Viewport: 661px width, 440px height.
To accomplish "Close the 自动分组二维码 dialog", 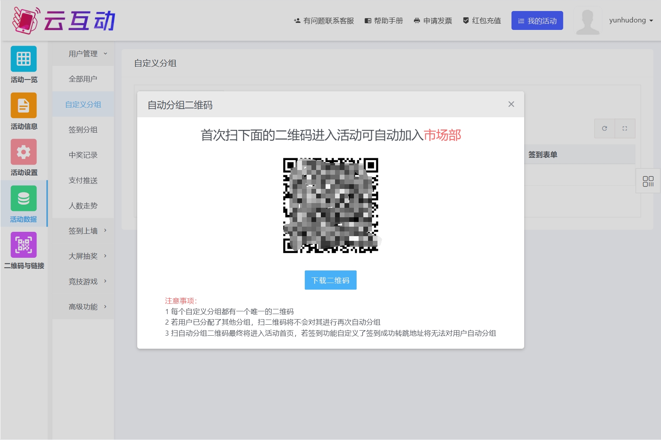I will 511,104.
